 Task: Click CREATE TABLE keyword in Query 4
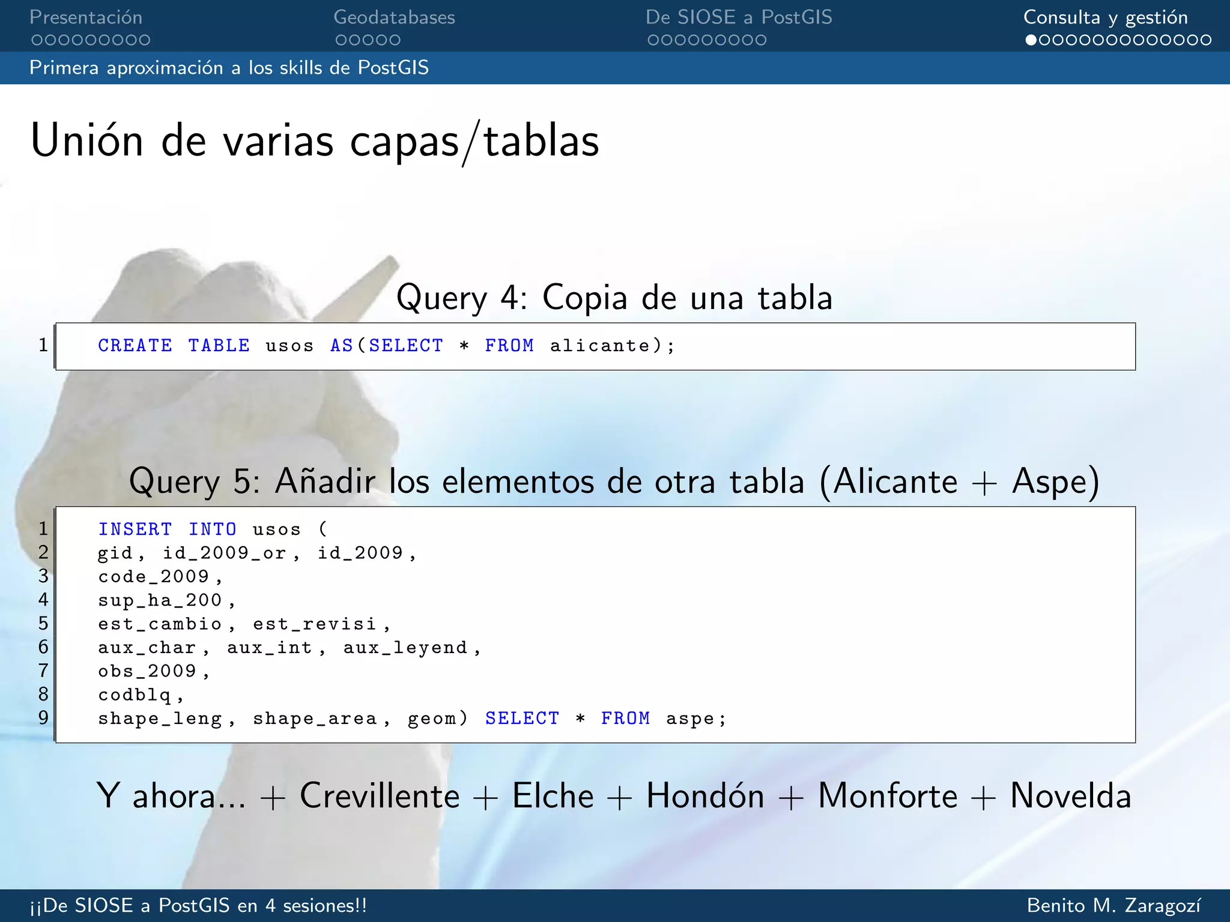(x=174, y=346)
